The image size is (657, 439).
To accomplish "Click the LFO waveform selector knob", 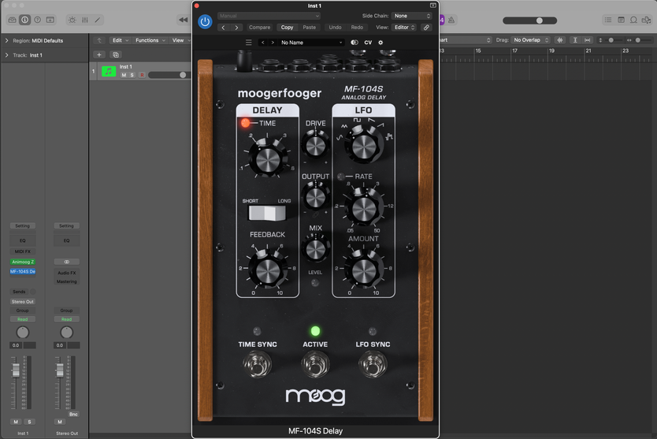I will tap(363, 147).
